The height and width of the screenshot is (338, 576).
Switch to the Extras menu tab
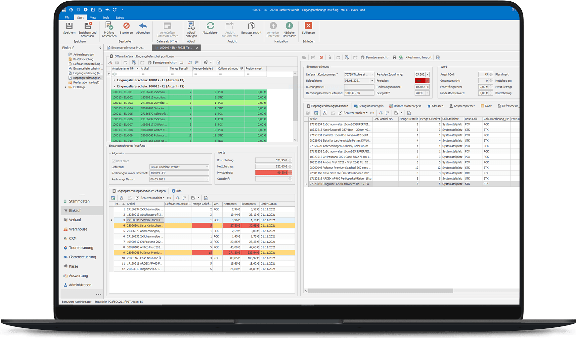[119, 18]
